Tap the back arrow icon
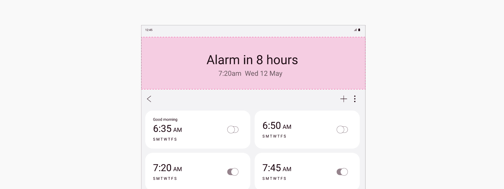Screen dimensions: 504x189 [149, 99]
